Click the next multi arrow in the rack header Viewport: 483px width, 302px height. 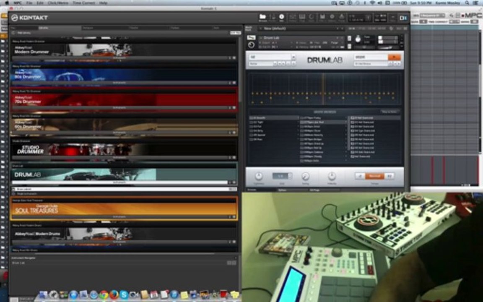342,29
